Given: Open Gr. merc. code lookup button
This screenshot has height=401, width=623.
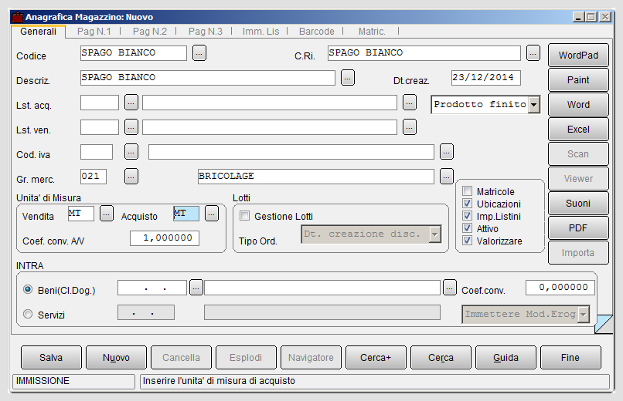Looking at the screenshot, I should click(131, 177).
